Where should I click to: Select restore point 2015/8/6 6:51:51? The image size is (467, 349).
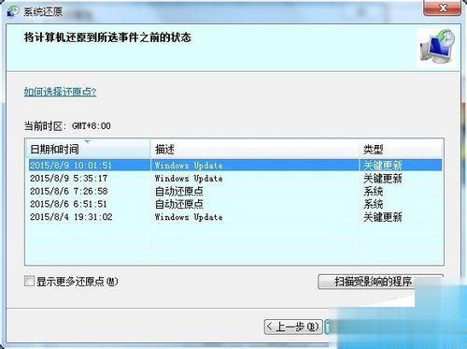pos(235,204)
